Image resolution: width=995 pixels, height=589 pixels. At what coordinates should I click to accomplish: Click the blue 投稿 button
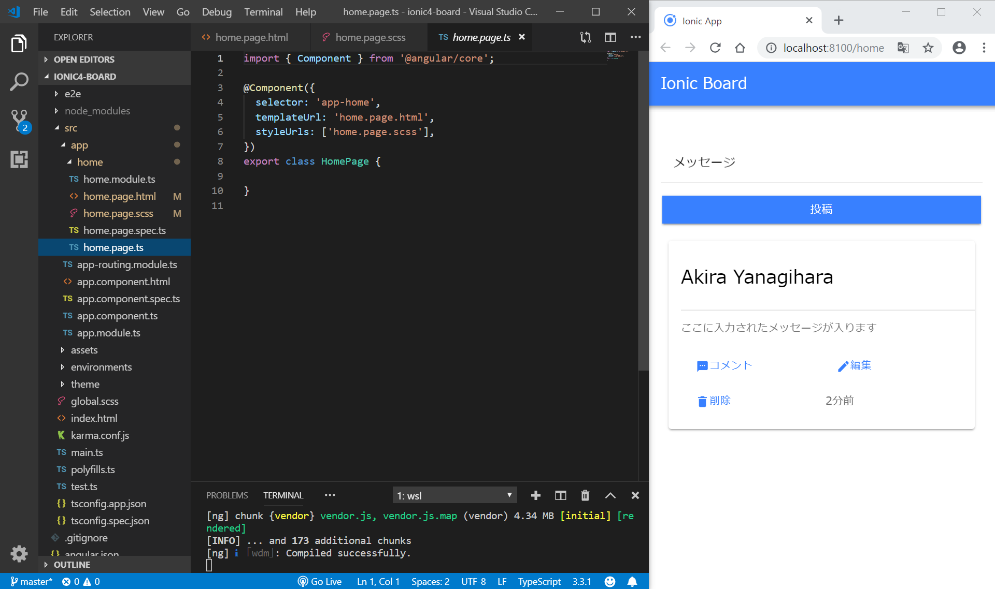tap(821, 209)
